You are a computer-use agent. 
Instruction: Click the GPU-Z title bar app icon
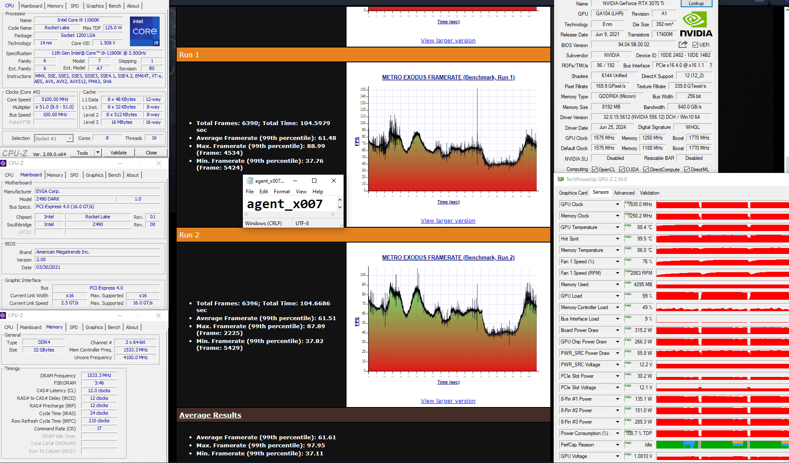tap(561, 179)
